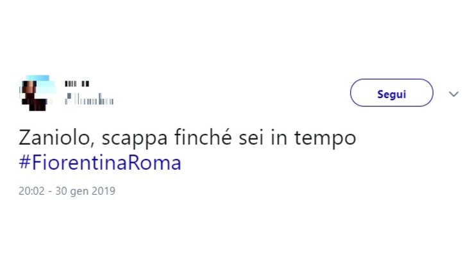Screen dimensions: 472x262
Task: Click the time 20:02 below the tweet
Action: (x=31, y=191)
